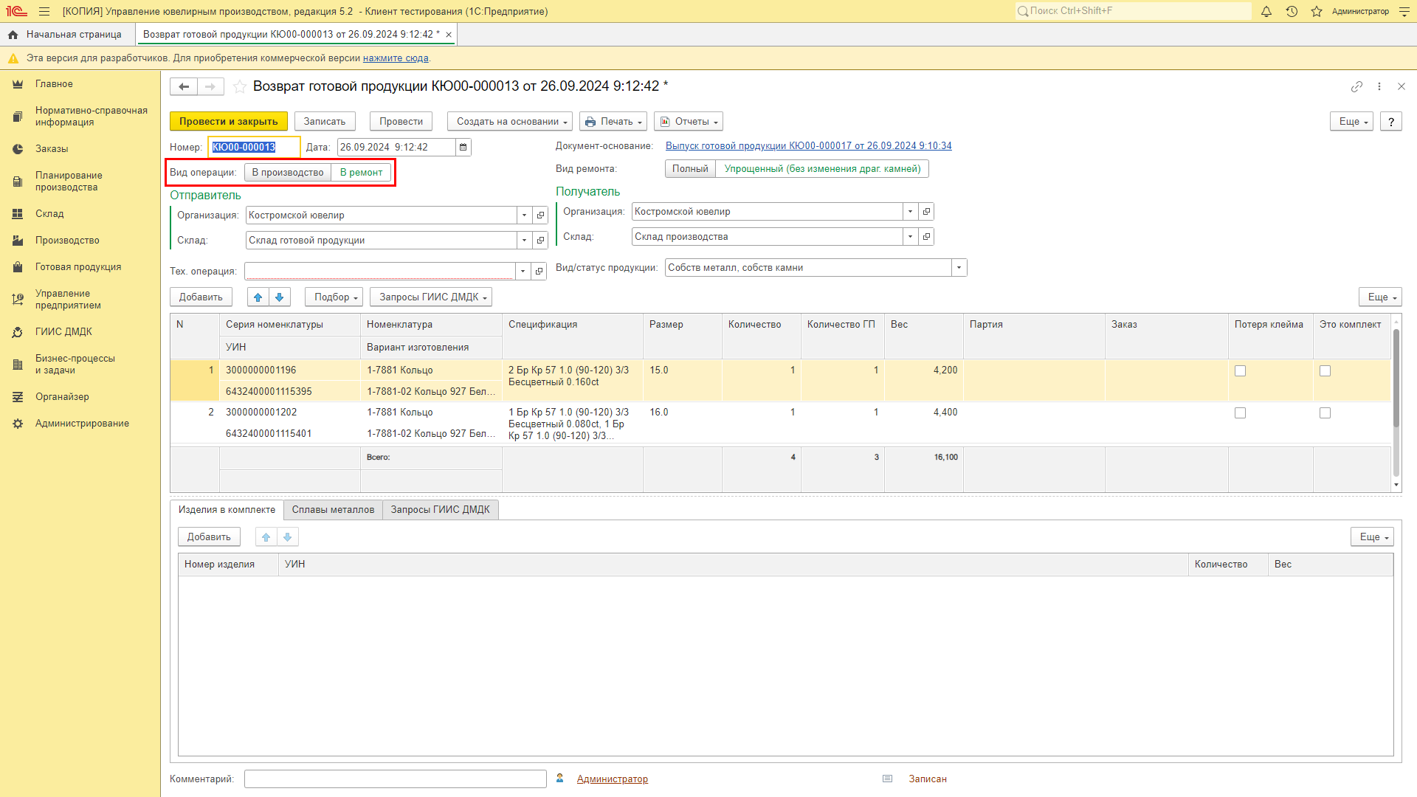This screenshot has height=797, width=1417.
Task: Move product row down arrow
Action: pos(280,297)
